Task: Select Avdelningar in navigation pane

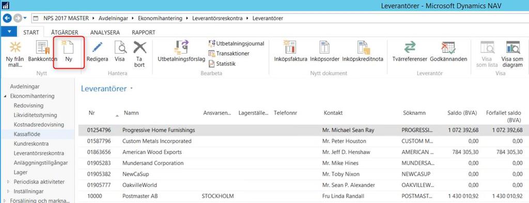Action: 25,87
